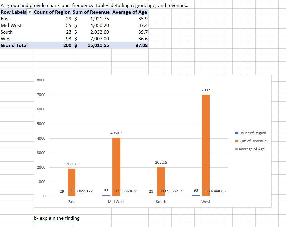Viewport: 286px width, 227px height.
Task: Select the Average of Age column header
Action: pos(130,12)
